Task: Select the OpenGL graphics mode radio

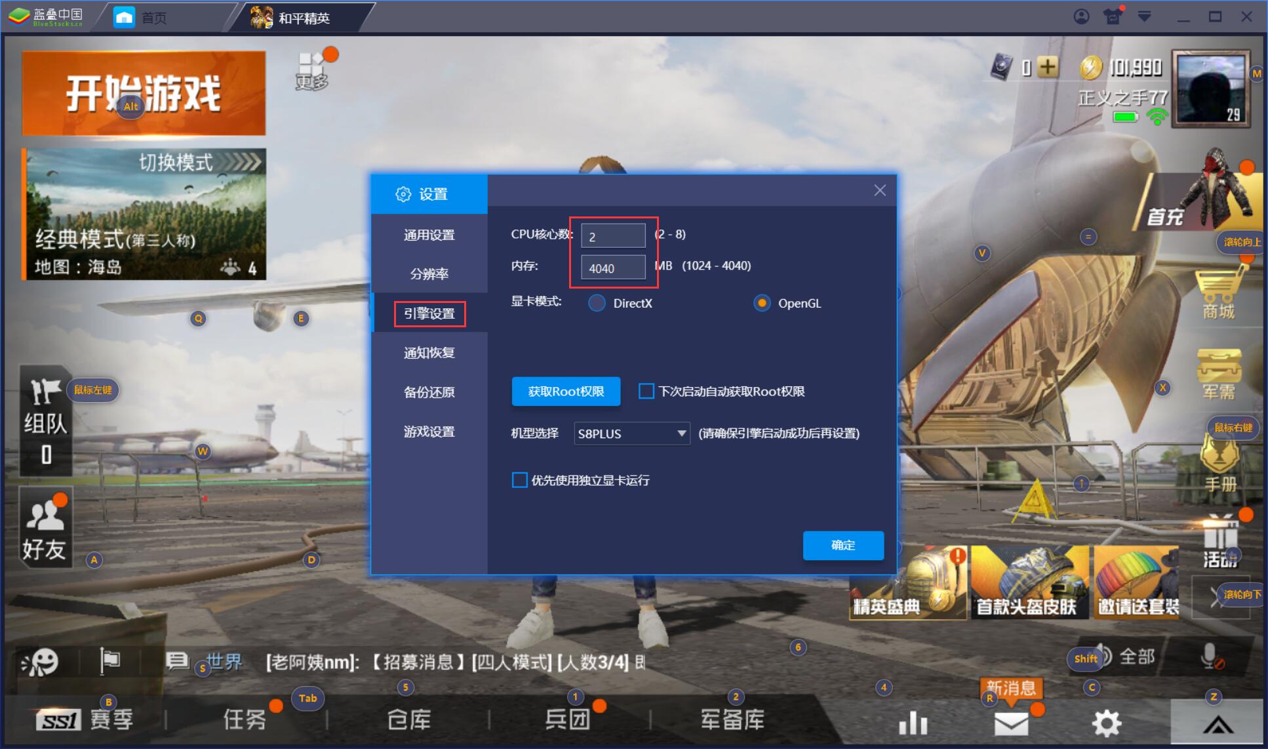Action: coord(762,303)
